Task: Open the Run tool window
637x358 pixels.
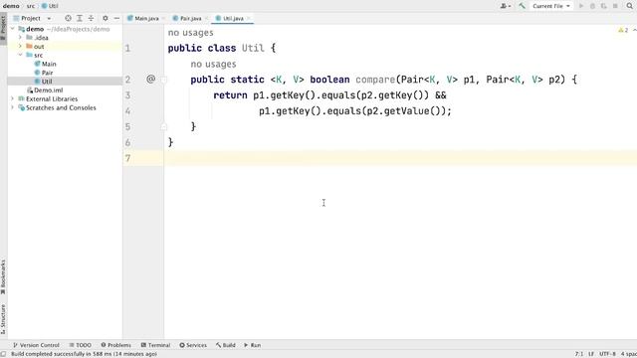Action: pos(252,345)
